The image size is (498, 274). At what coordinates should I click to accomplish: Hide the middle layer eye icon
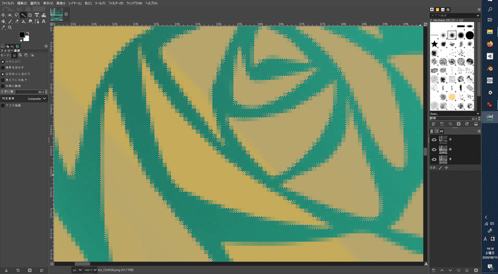[x=434, y=149]
